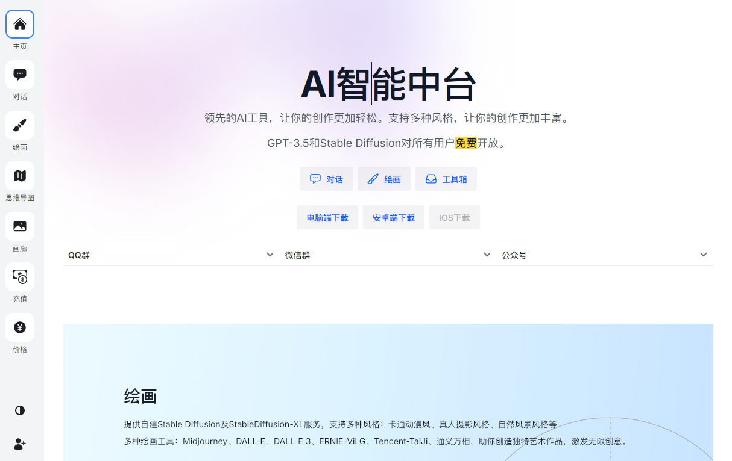
Task: Click the AI智能中台 main heading
Action: (388, 84)
